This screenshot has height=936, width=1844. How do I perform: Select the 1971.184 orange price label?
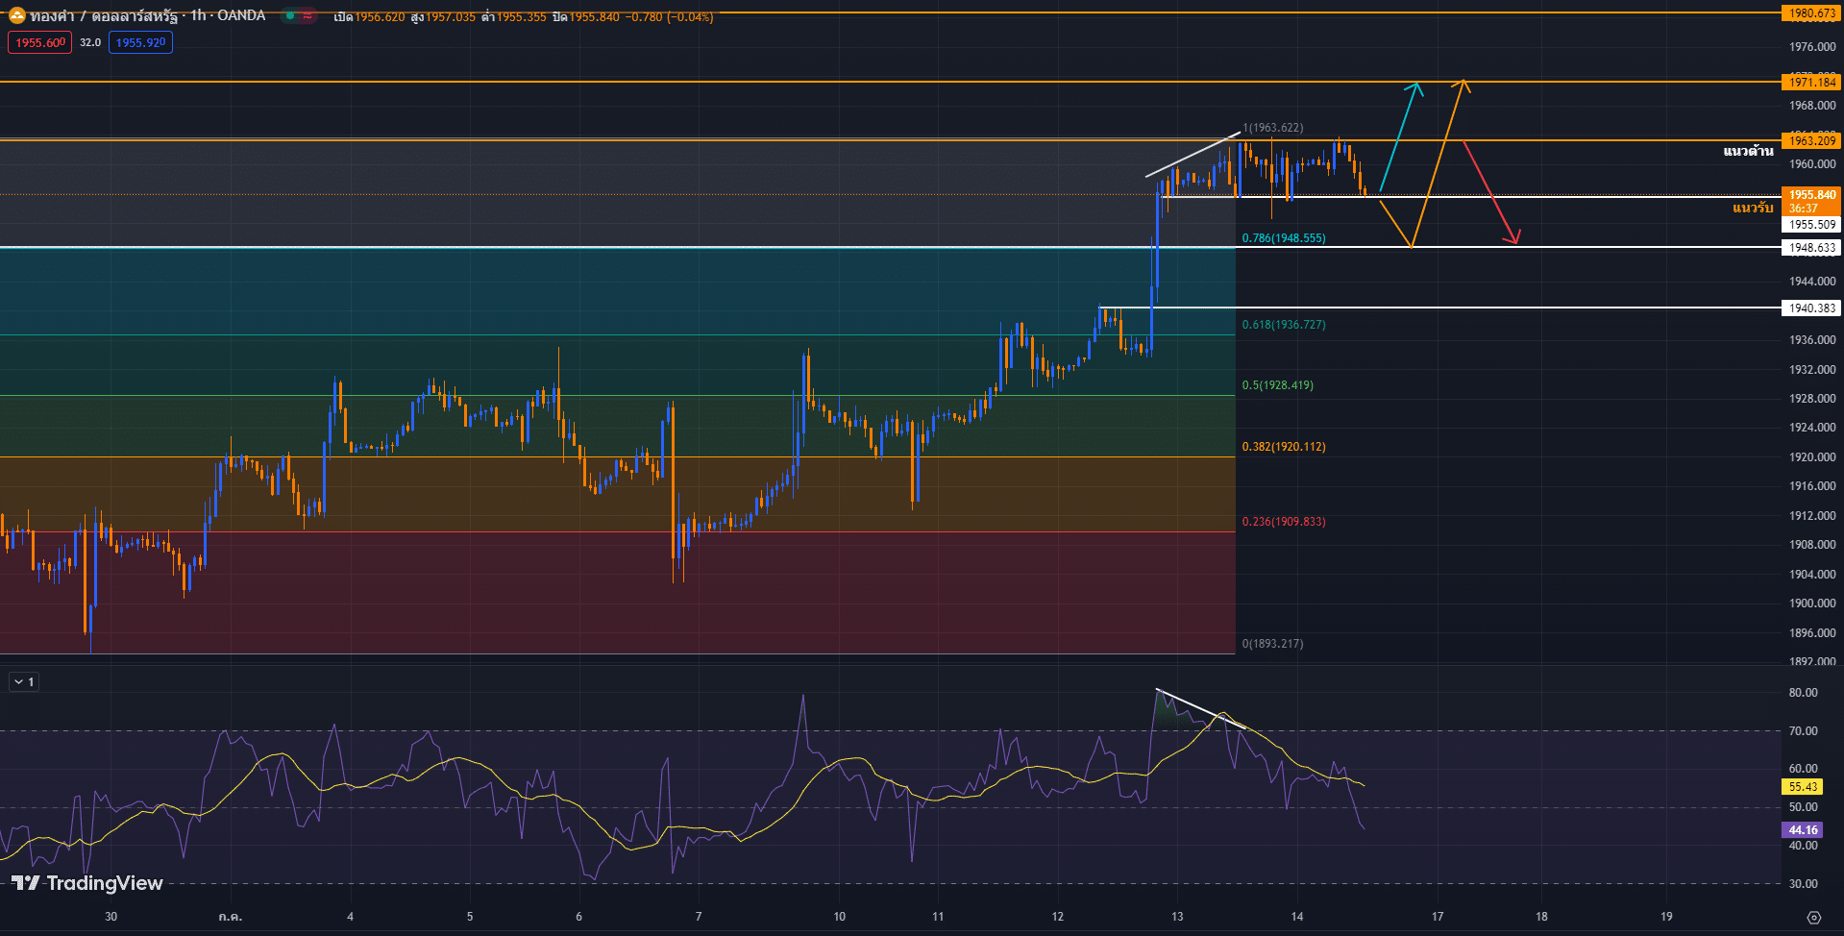click(1811, 83)
